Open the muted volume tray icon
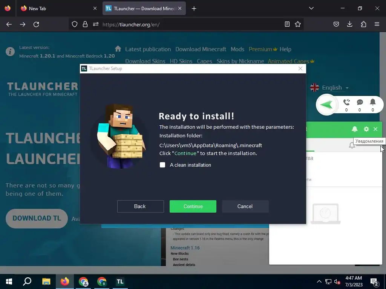 point(337,282)
